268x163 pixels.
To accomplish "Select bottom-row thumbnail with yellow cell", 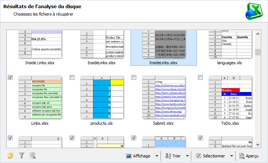I will click(x=102, y=142).
